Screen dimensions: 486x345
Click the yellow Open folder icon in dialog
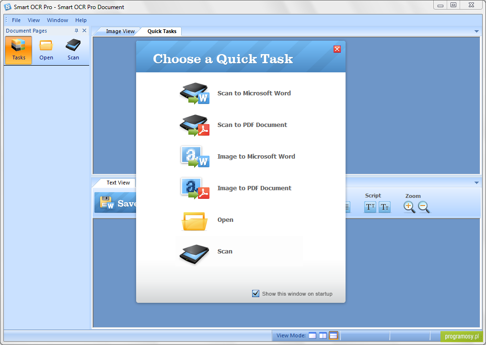pyautogui.click(x=194, y=221)
